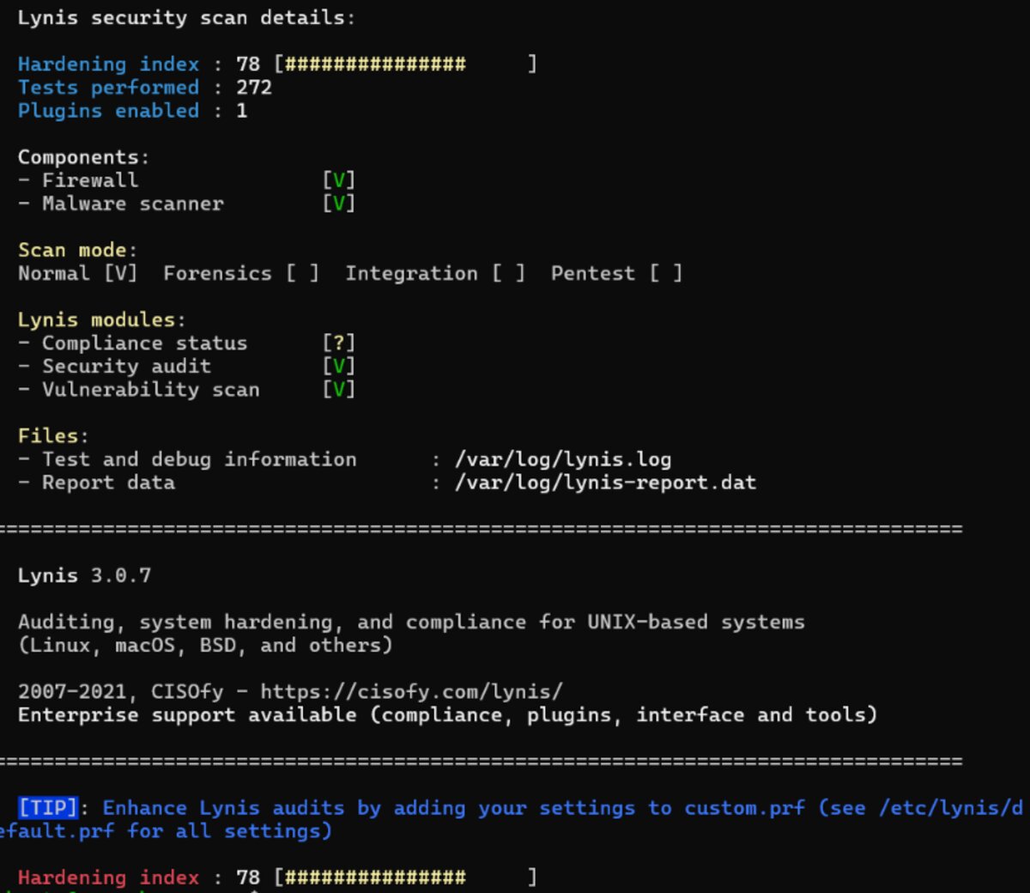Click the [V] status beside Firewall
This screenshot has height=893, width=1030.
(x=339, y=180)
